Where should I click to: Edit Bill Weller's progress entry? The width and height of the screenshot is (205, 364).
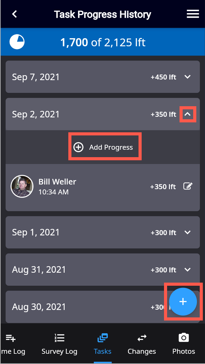(188, 186)
